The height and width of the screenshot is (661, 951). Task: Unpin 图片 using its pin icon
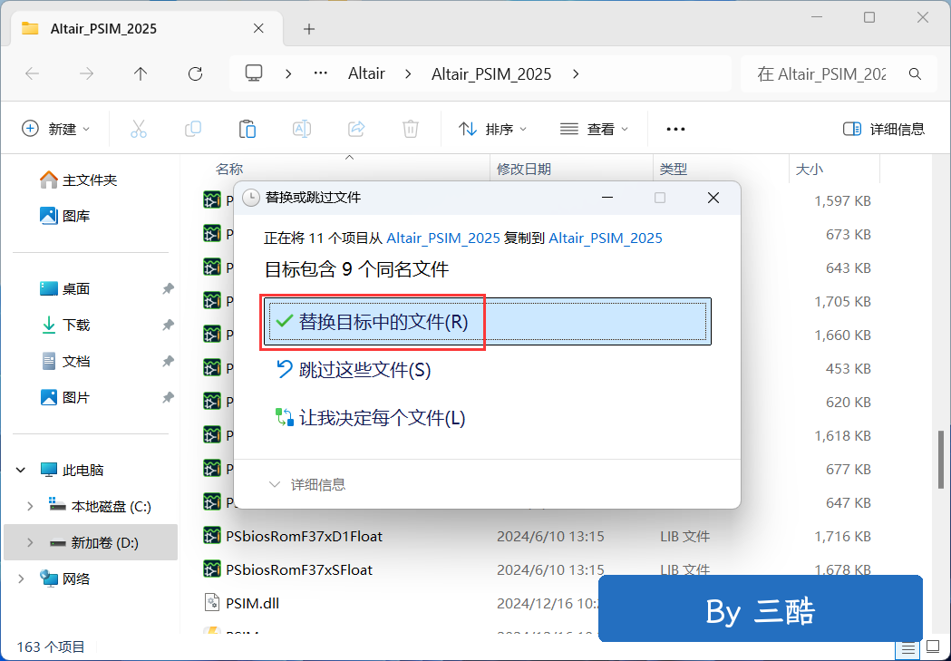point(168,398)
